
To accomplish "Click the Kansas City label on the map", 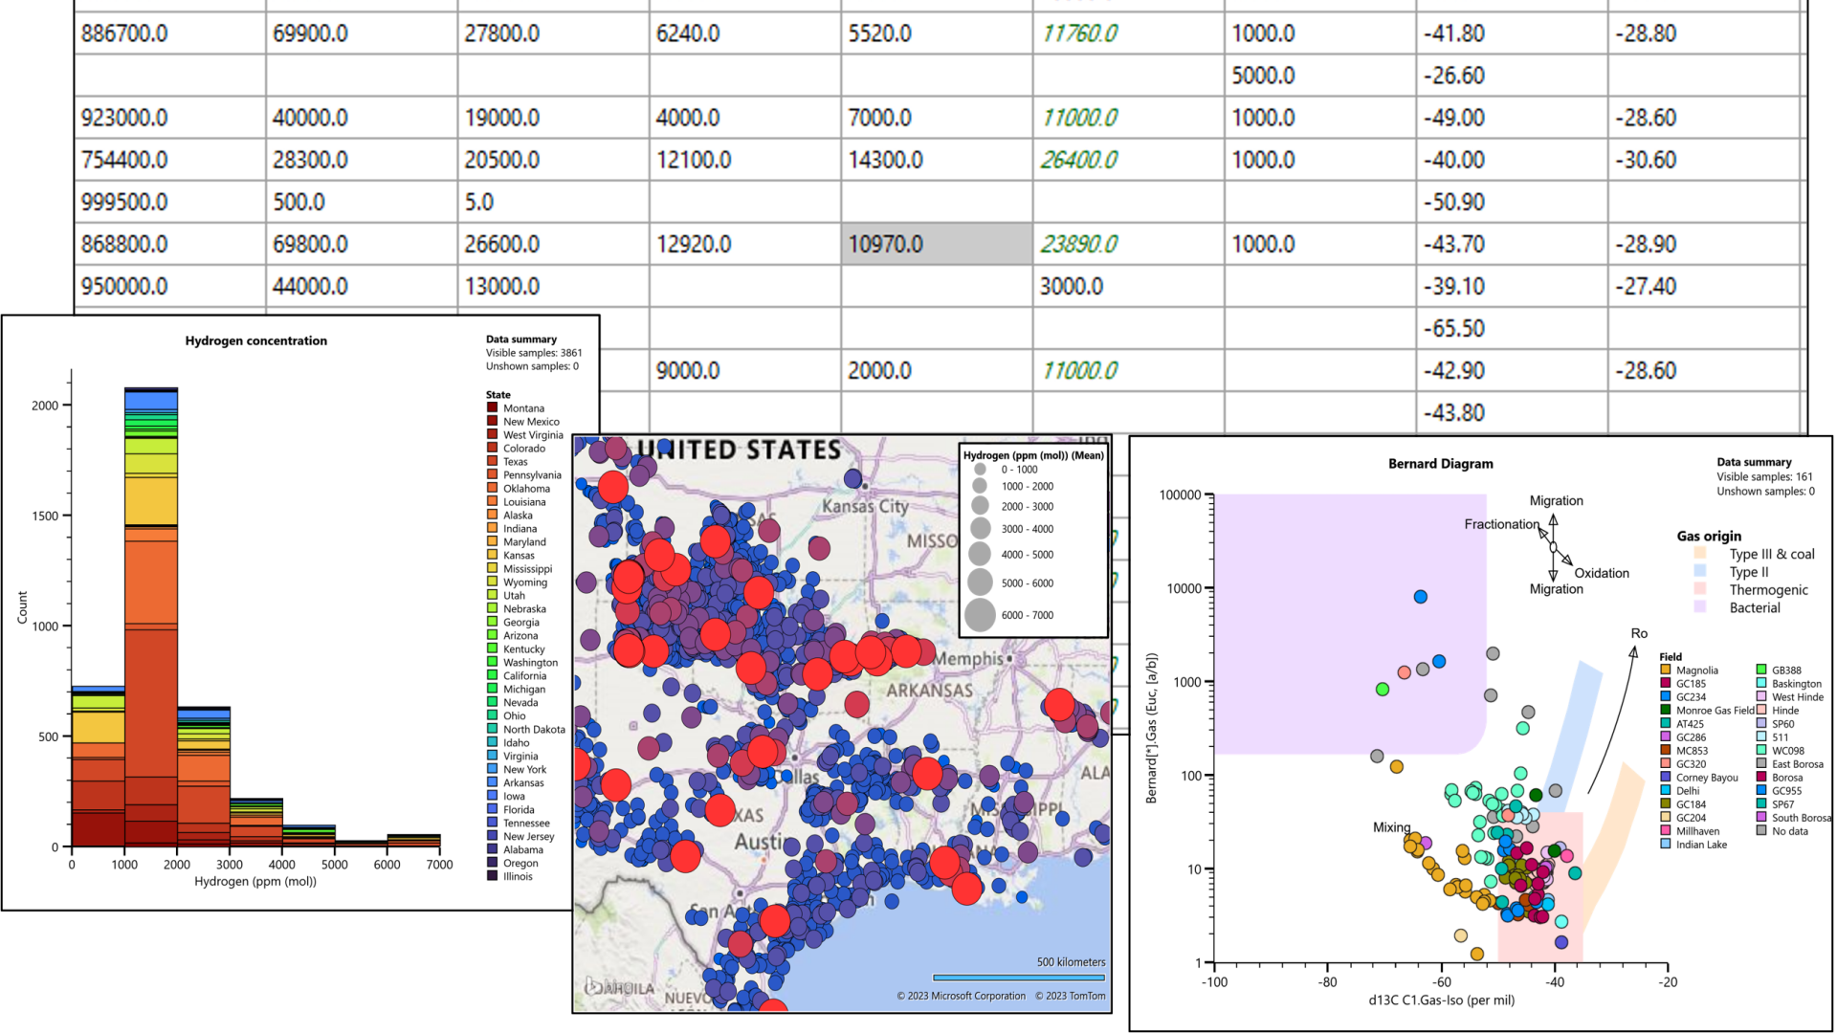I will click(866, 506).
